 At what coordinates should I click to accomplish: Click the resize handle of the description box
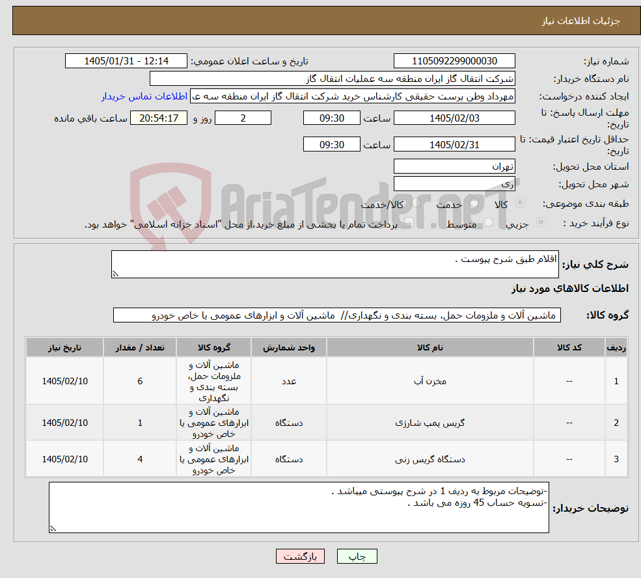[x=115, y=274]
